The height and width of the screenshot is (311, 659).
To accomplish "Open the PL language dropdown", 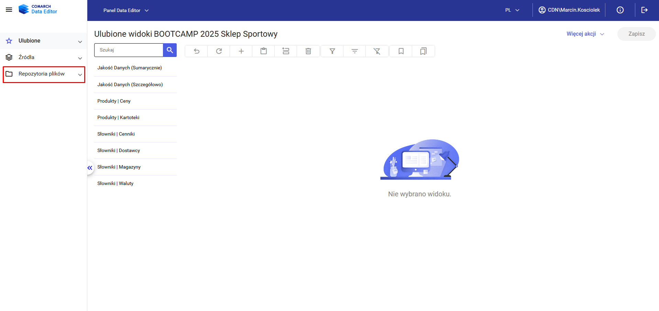I will point(512,10).
